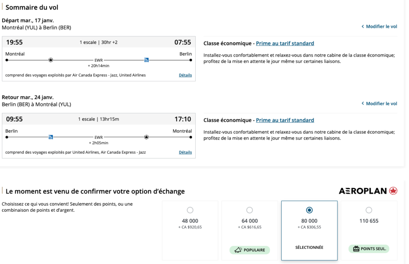409x264 pixels.
Task: Click United Airlines icon on outbound flight line
Action: pyautogui.click(x=147, y=60)
